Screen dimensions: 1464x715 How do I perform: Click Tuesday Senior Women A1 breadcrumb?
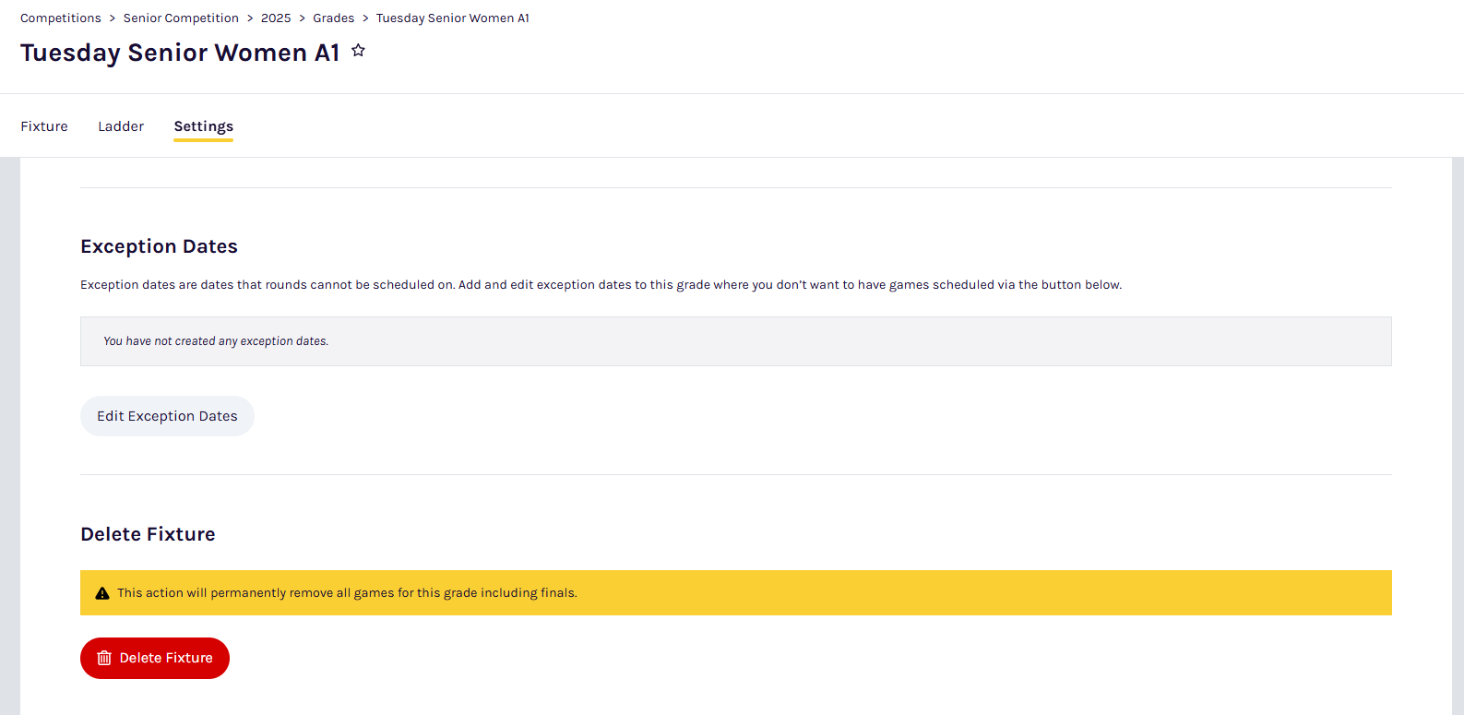452,18
